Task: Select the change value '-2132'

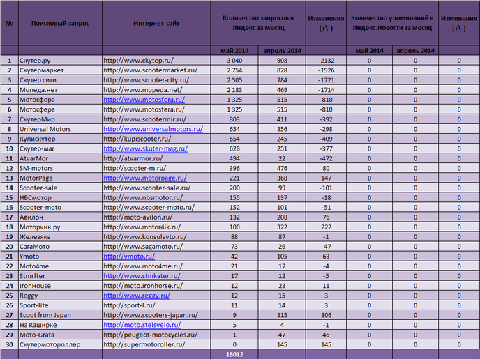Action: coord(326,61)
